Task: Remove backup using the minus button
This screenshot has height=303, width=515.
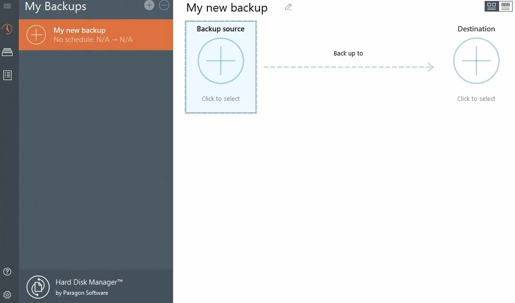Action: pyautogui.click(x=164, y=5)
